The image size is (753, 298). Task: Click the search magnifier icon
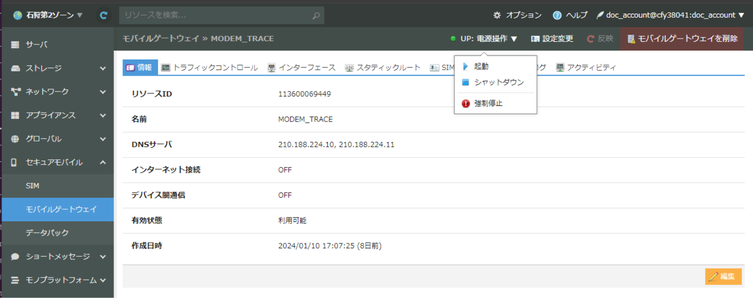316,16
